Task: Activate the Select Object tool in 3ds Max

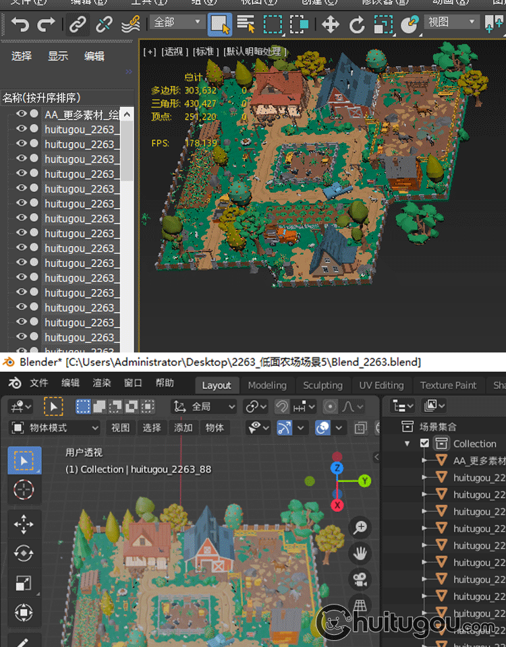Action: click(220, 24)
